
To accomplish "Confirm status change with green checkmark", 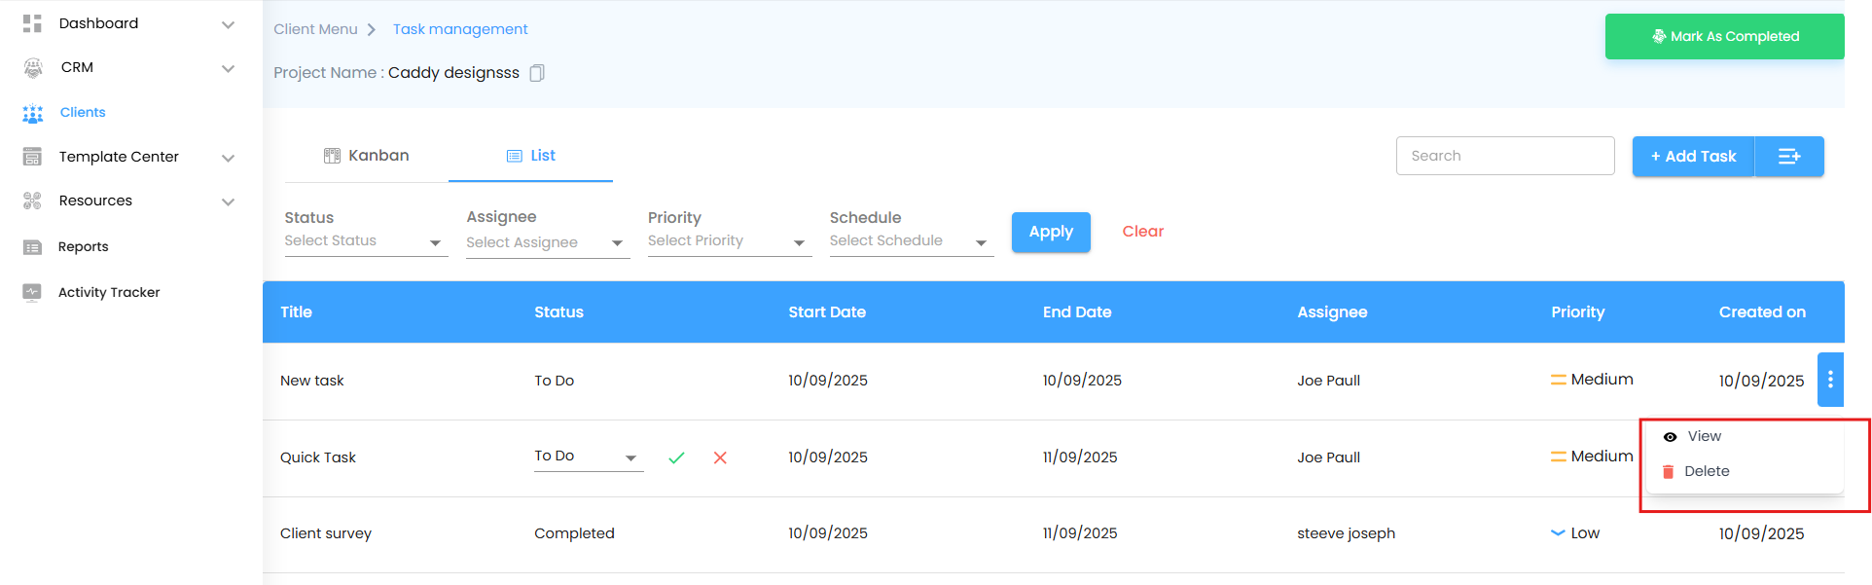I will 676,457.
